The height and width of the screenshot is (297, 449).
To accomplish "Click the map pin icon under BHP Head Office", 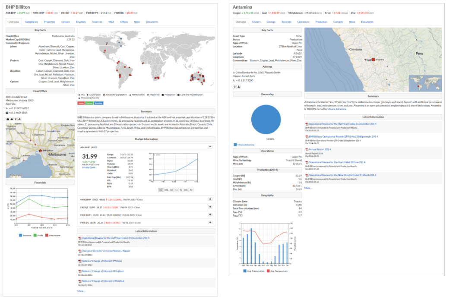I will point(16,119).
